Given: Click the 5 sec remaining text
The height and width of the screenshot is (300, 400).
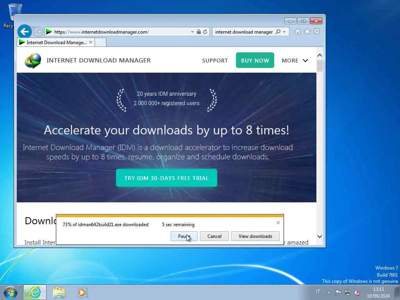Looking at the screenshot, I should (178, 225).
